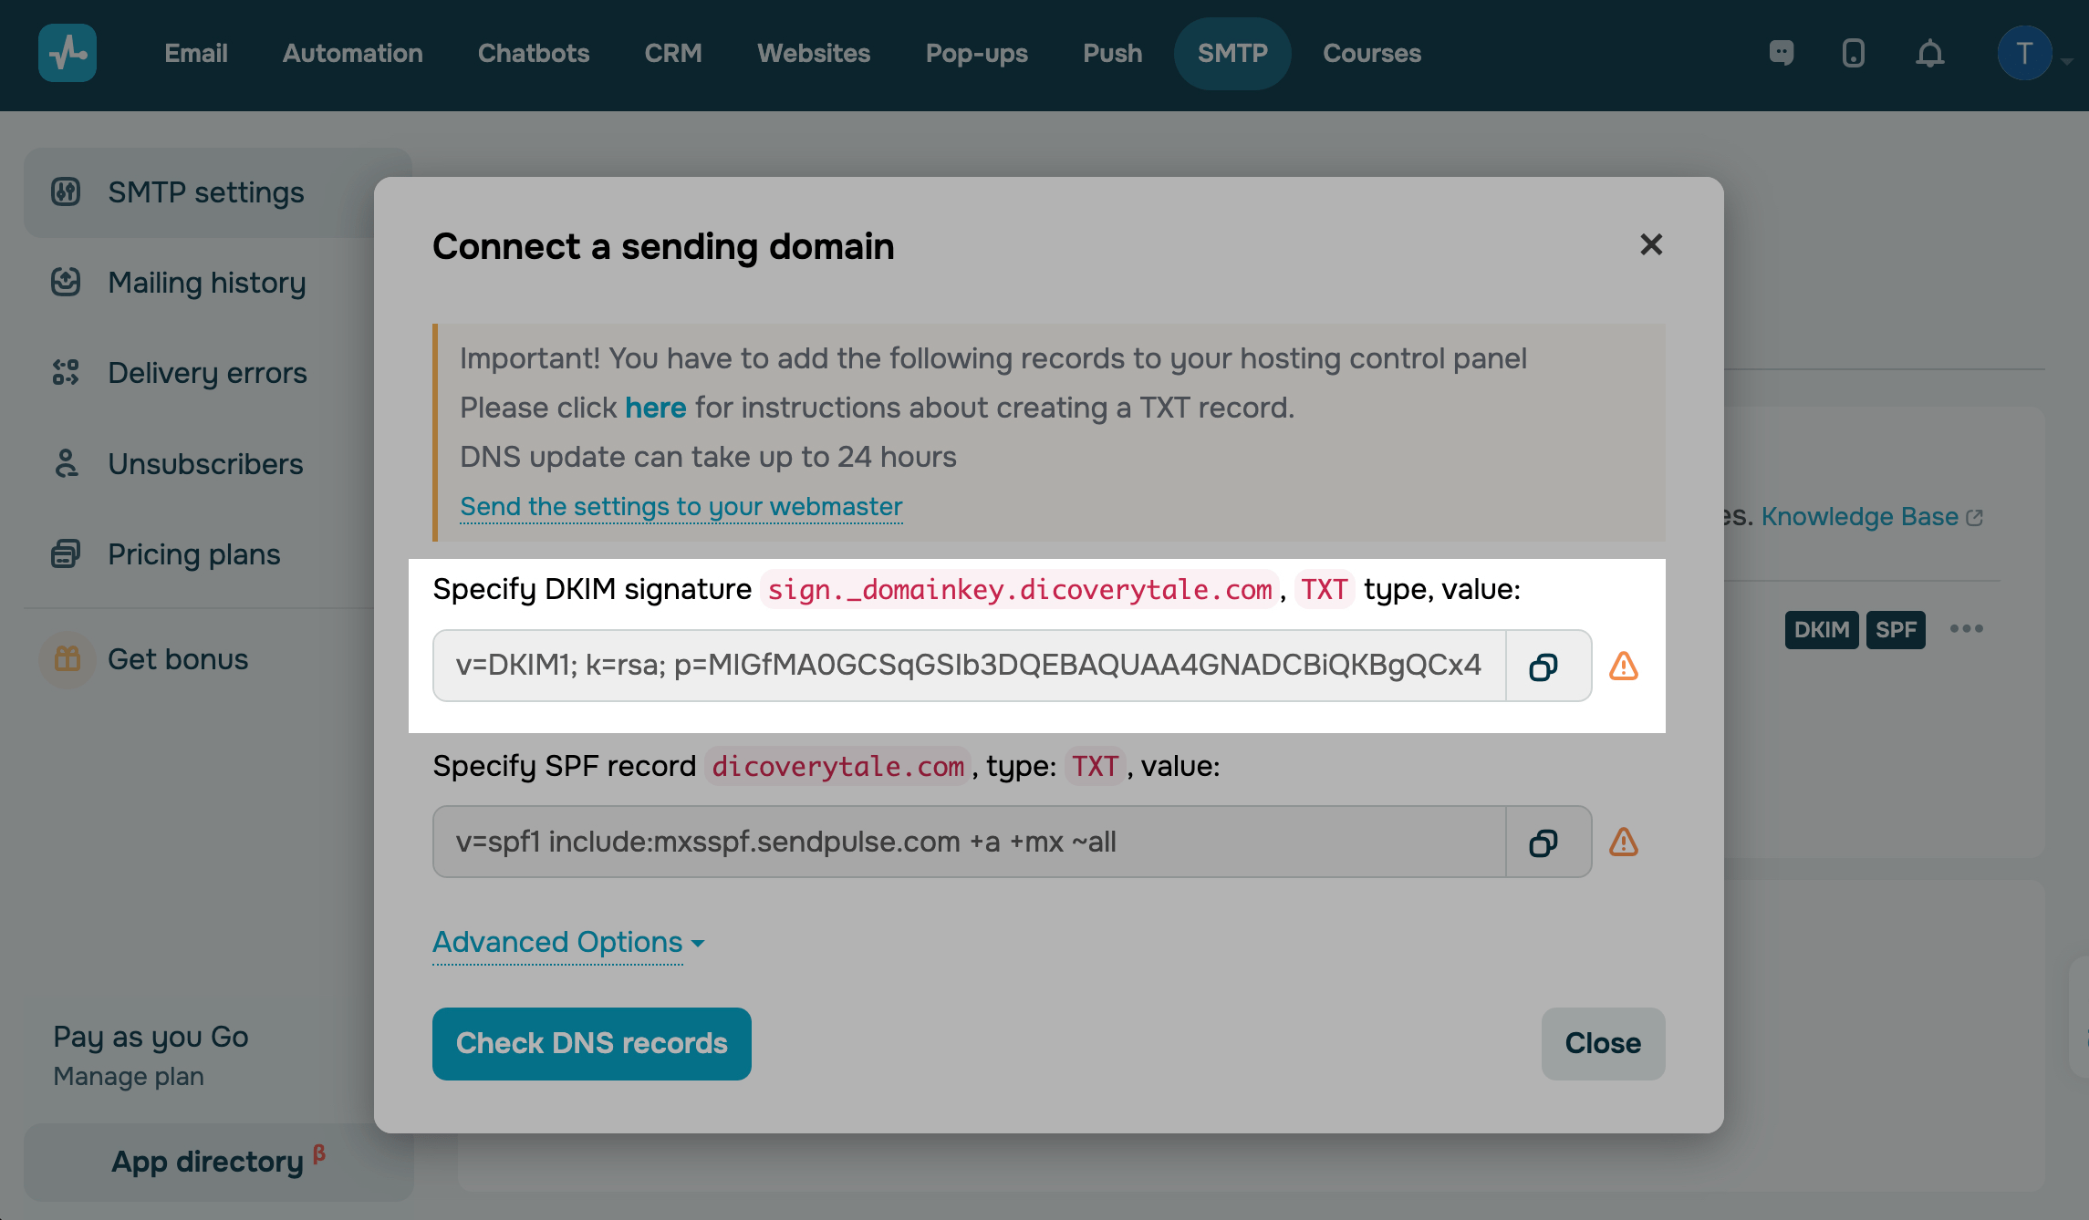The height and width of the screenshot is (1220, 2089).
Task: Click DKIM warning triangle icon
Action: pyautogui.click(x=1623, y=667)
